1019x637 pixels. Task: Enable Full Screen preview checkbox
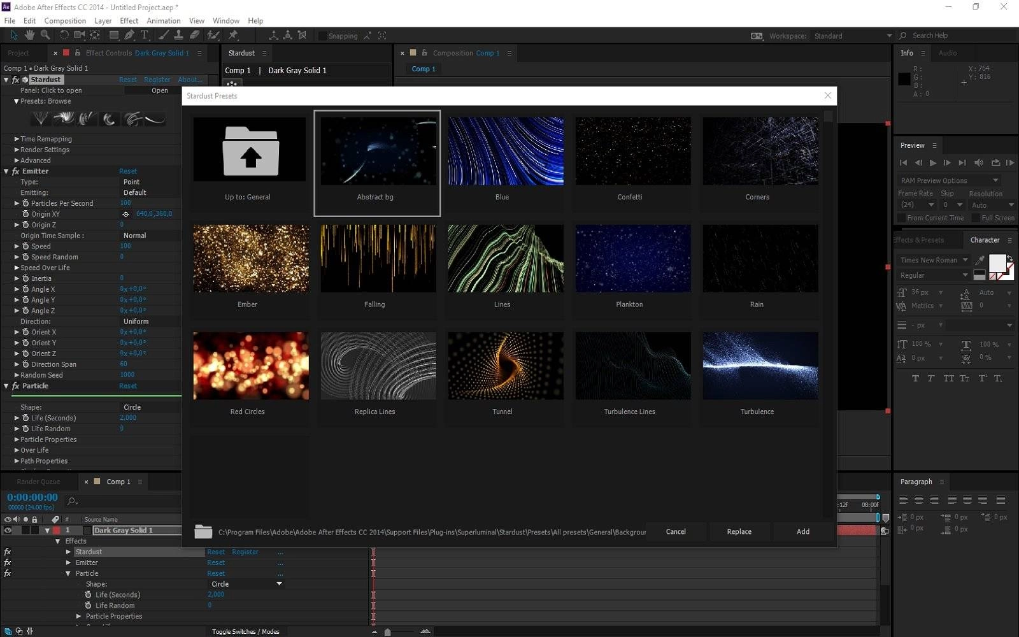click(x=976, y=218)
